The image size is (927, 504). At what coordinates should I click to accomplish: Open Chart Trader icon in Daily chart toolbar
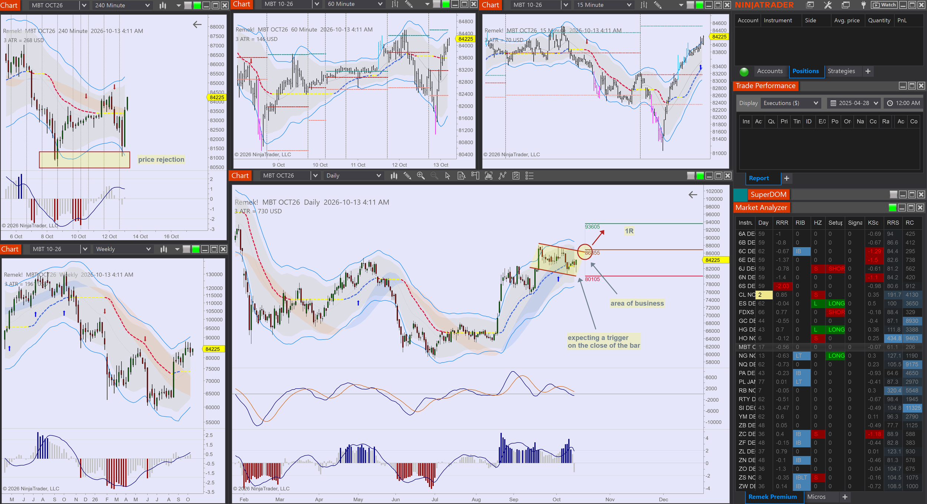475,176
